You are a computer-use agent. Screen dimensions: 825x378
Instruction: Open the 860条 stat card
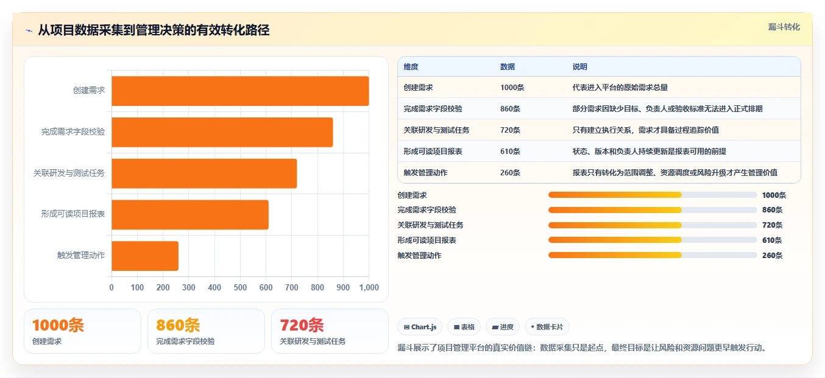click(206, 331)
